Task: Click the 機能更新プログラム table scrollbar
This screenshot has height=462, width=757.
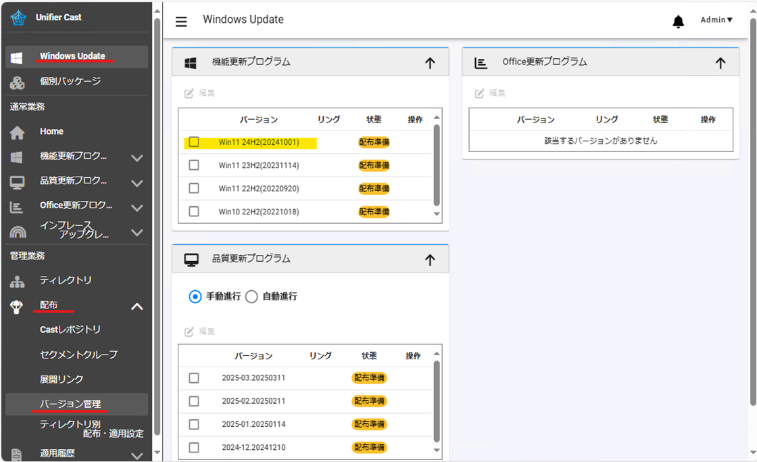Action: click(x=437, y=165)
